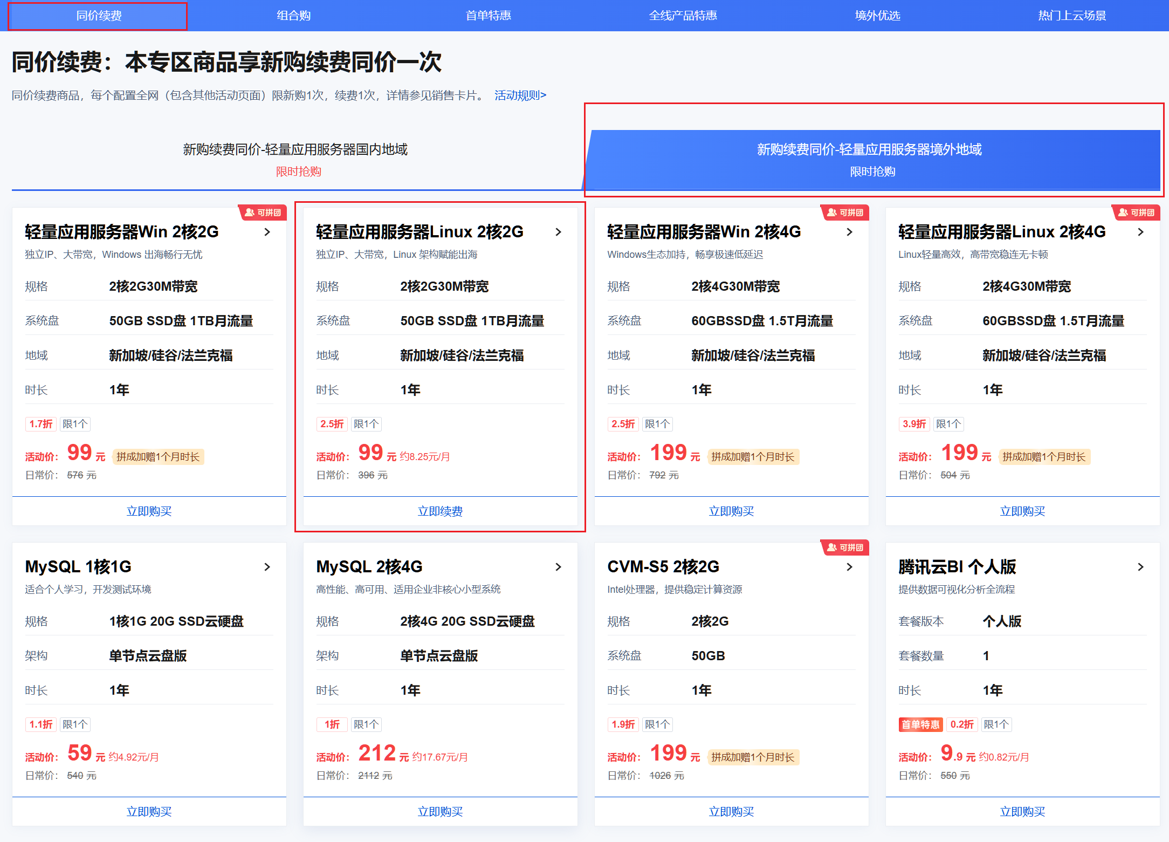Select the 热门上云场景 tab
This screenshot has height=842, width=1169.
tap(1072, 16)
